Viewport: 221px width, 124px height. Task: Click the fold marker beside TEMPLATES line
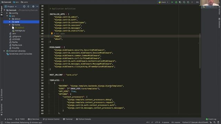[49, 80]
